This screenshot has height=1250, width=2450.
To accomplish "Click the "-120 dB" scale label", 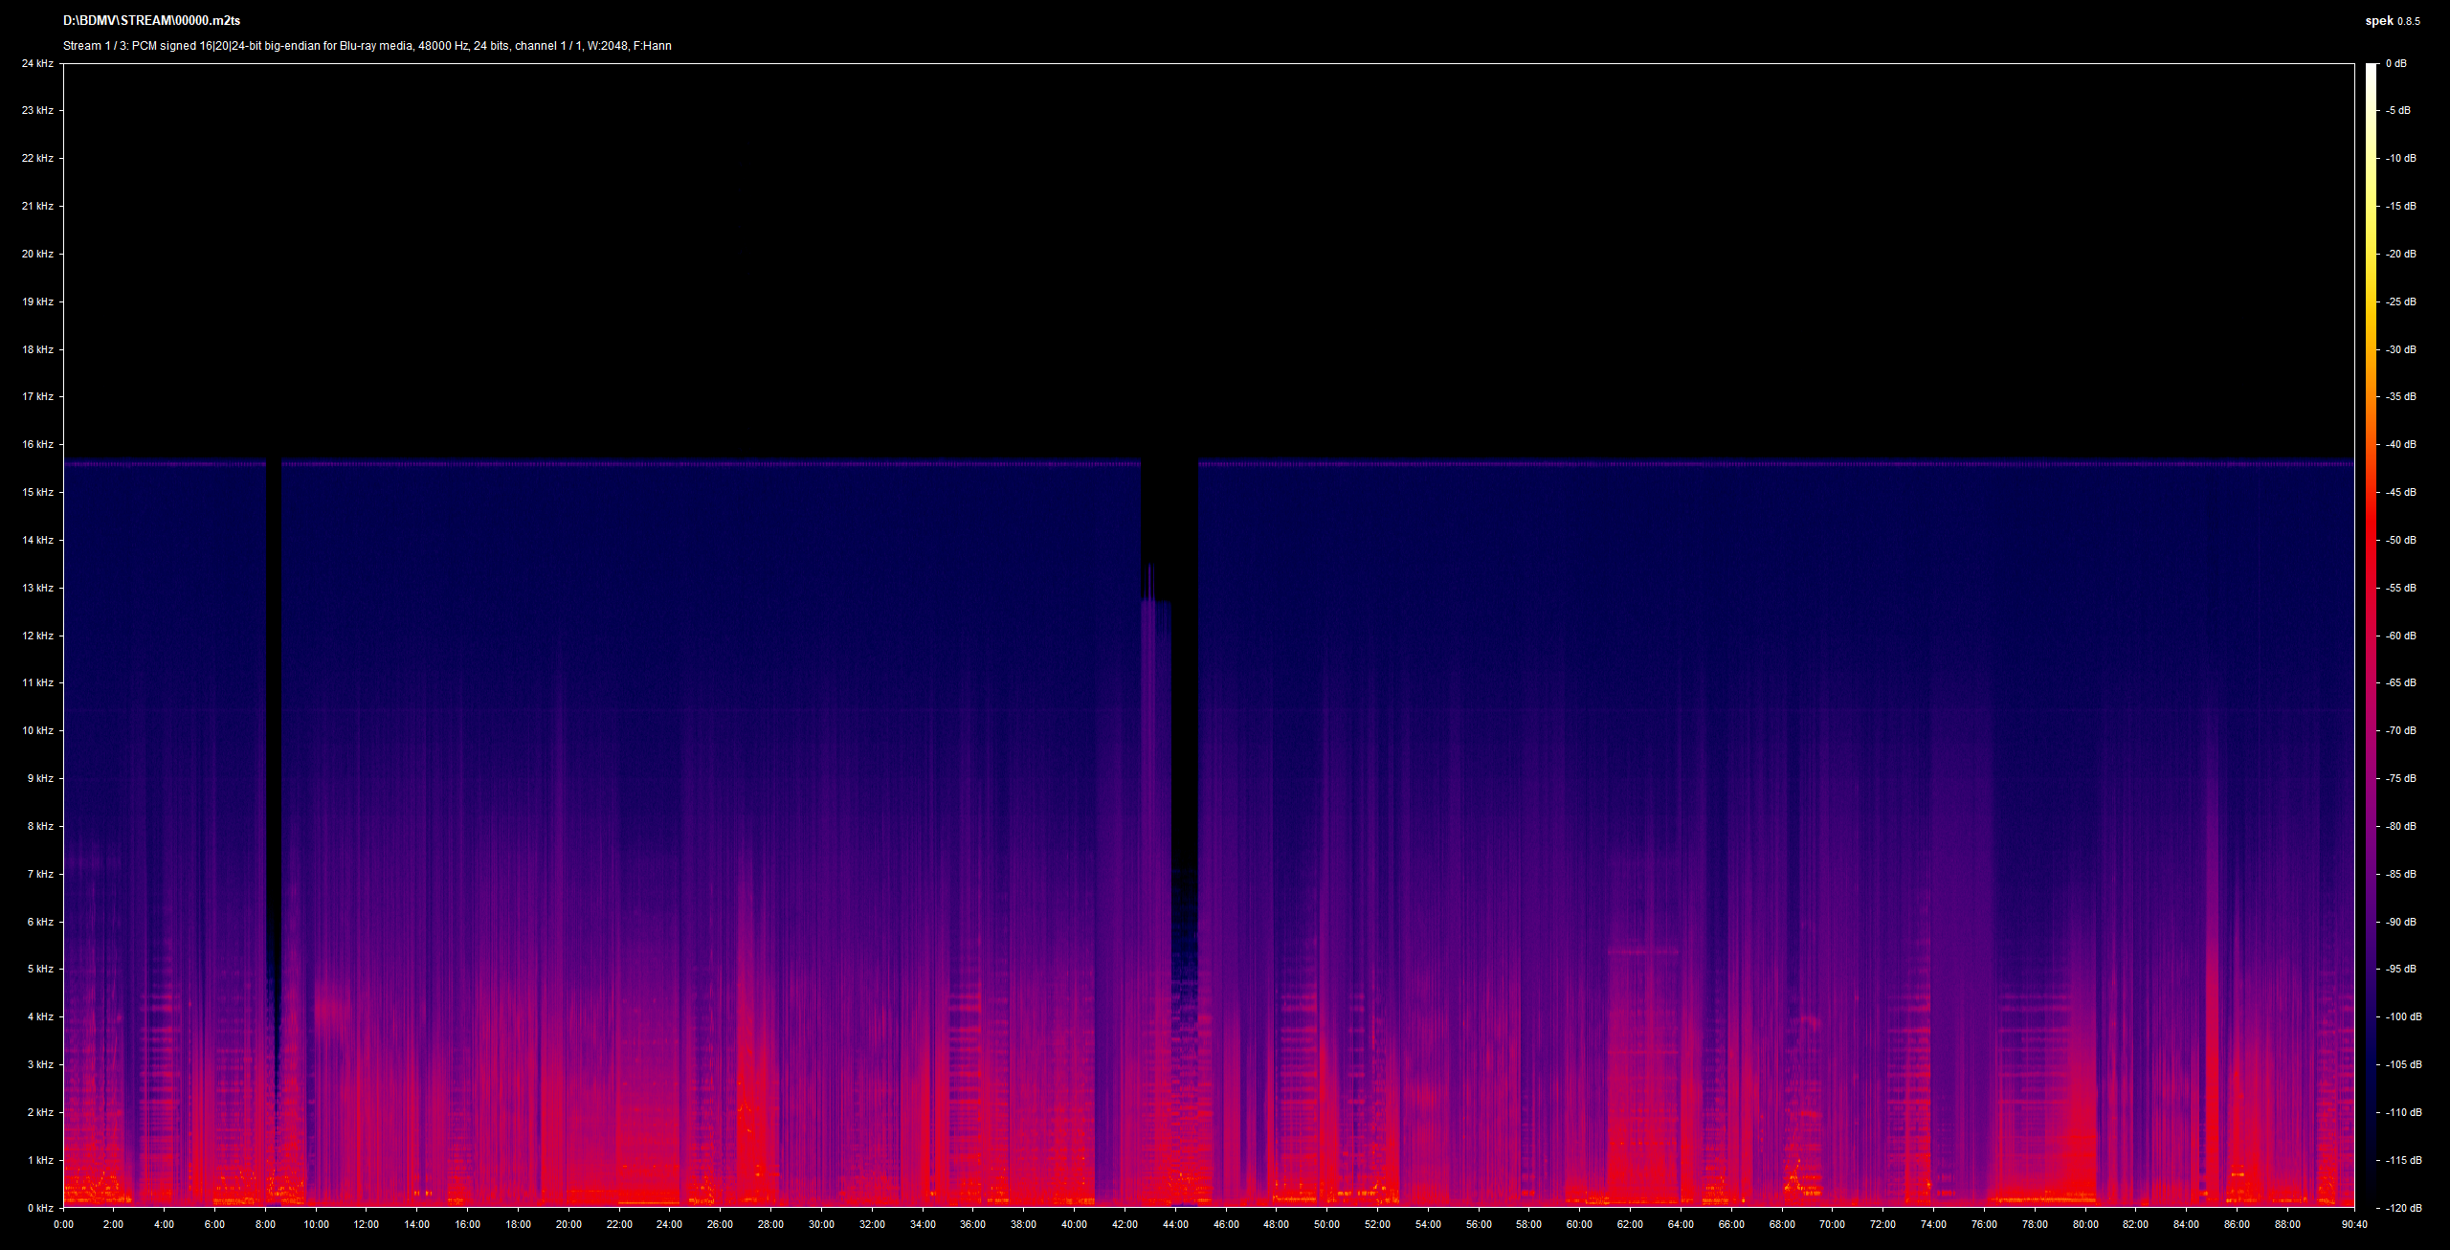I will pos(2404,1209).
